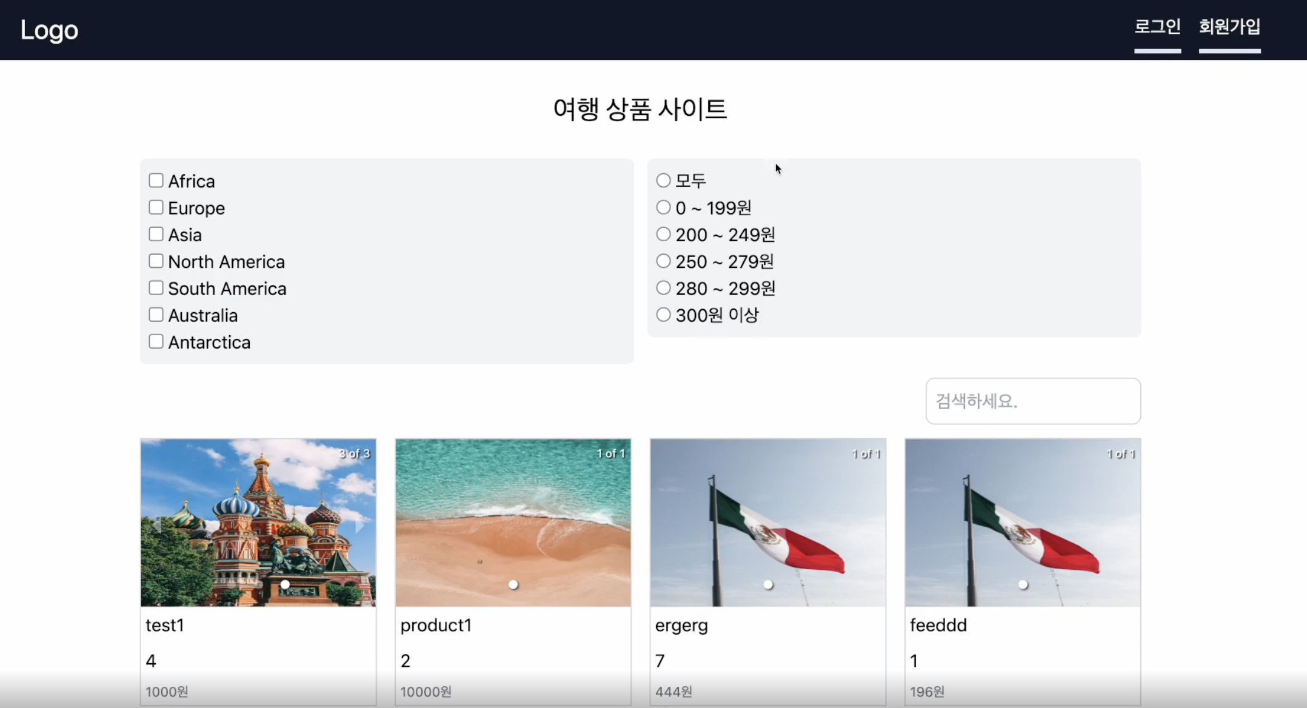Enable the Europe filter checkbox
1307x708 pixels.
(156, 207)
